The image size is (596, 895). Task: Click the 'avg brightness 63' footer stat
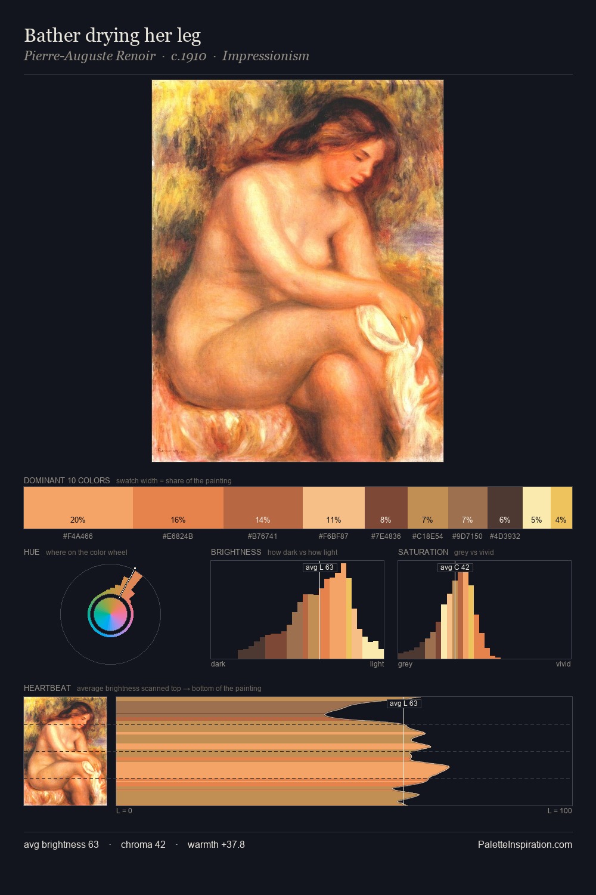pos(61,845)
